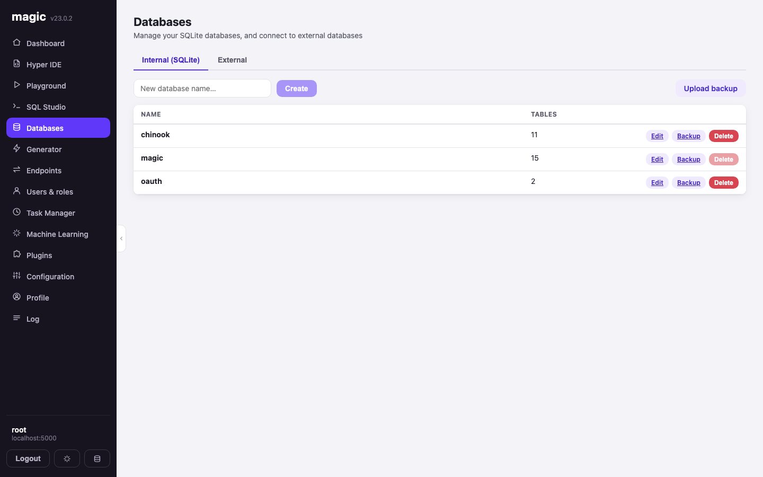Viewport: 763px width, 477px height.
Task: Log out using the Logout button
Action: click(28, 458)
